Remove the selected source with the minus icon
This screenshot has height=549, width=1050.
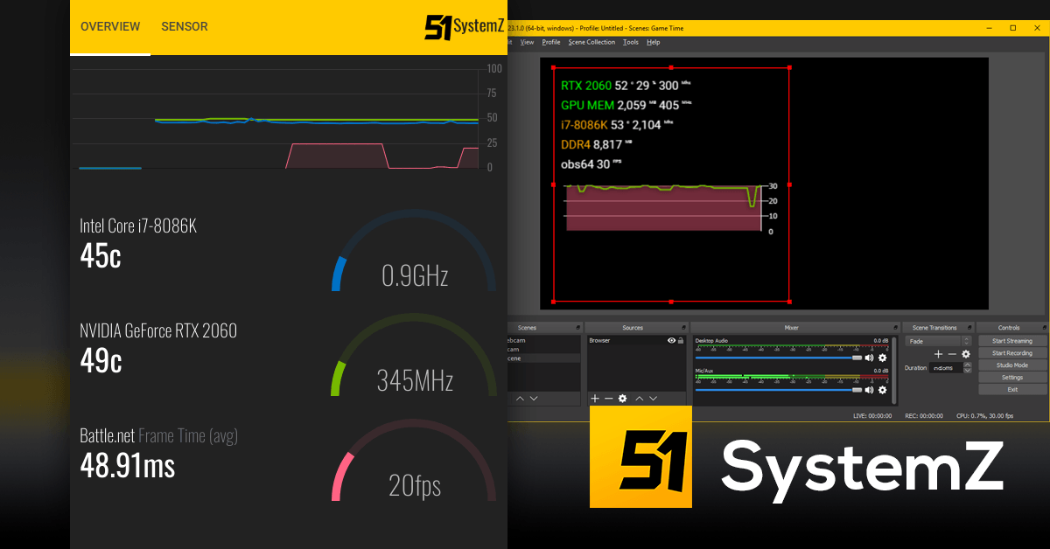(609, 399)
